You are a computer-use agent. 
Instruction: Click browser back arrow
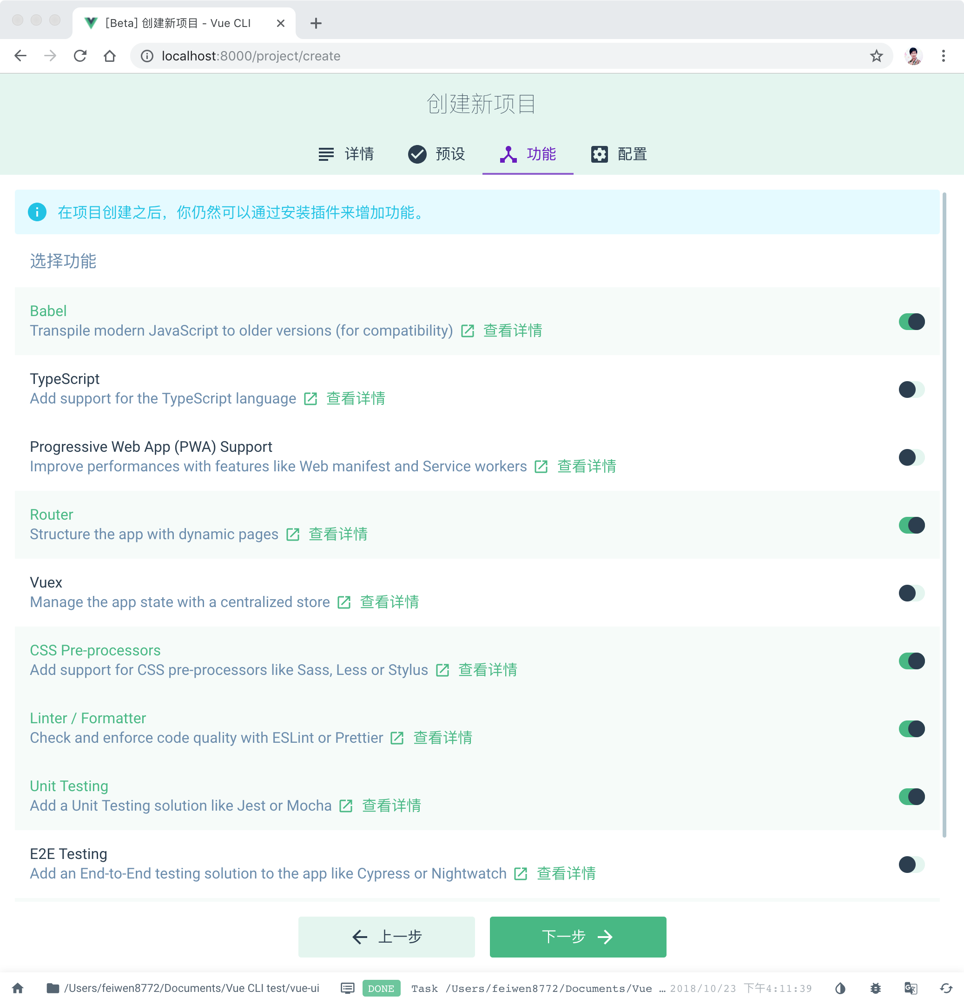click(x=20, y=56)
